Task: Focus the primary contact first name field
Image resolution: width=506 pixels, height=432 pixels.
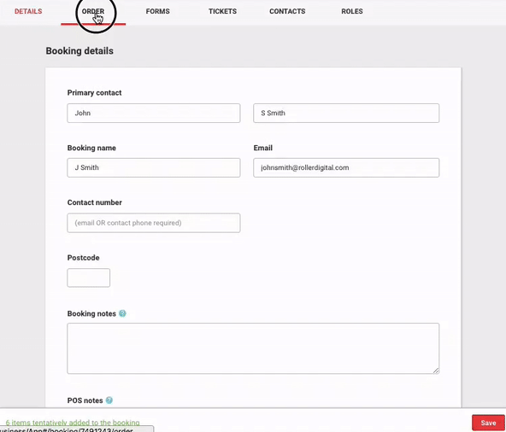Action: (154, 114)
